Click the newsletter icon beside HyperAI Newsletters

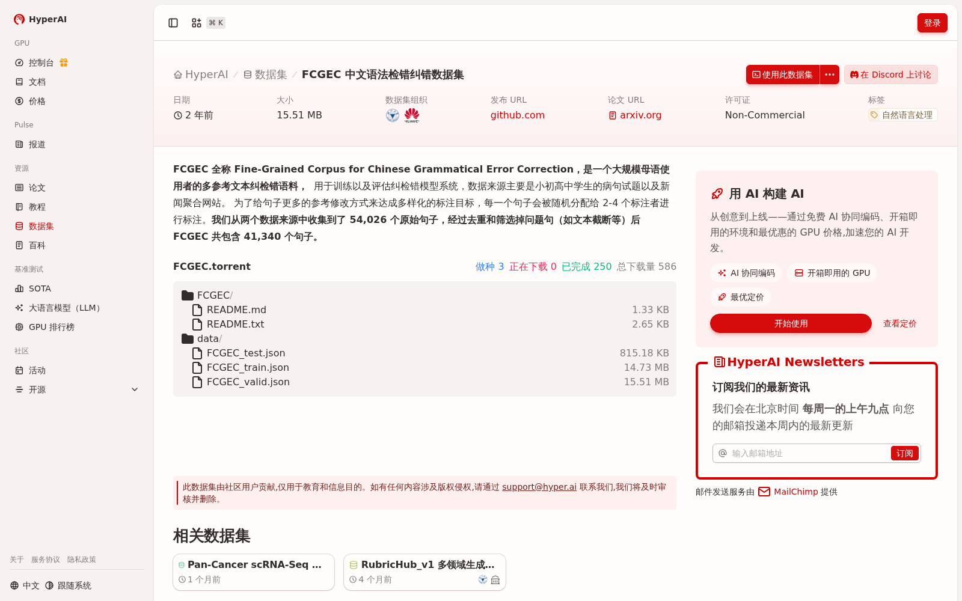(719, 362)
